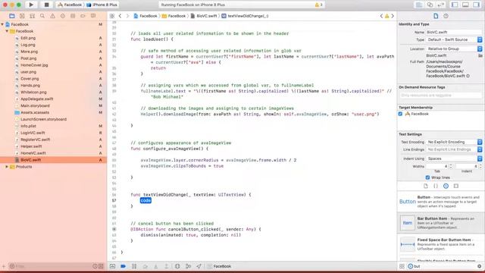Open the file Type dropdown
The width and height of the screenshot is (485, 273).
click(455, 39)
